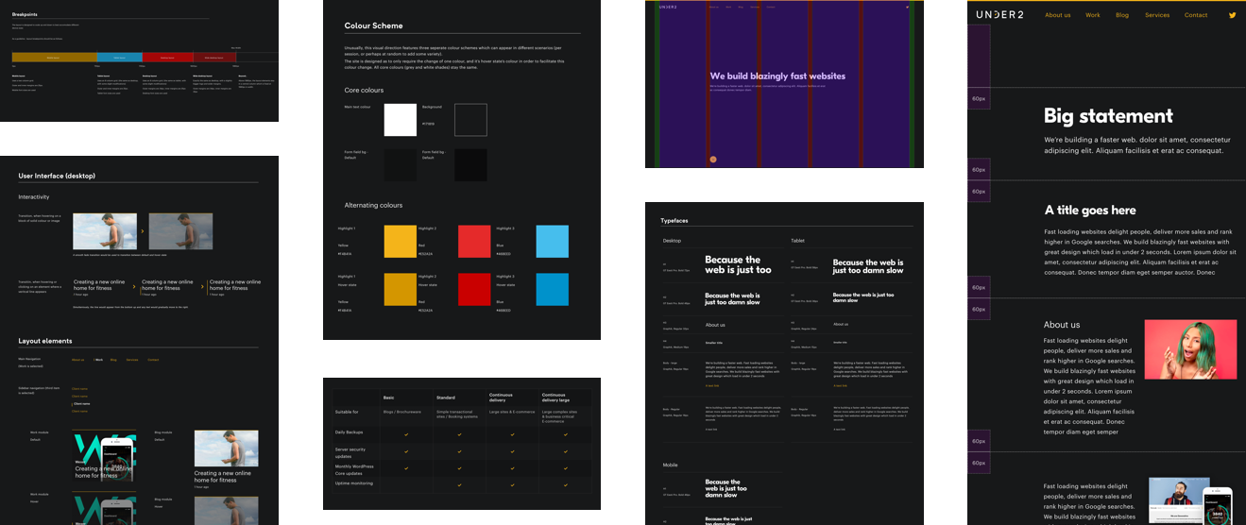Open Blog in the large UNDER2 header
The width and height of the screenshot is (1246, 525).
pos(1122,15)
